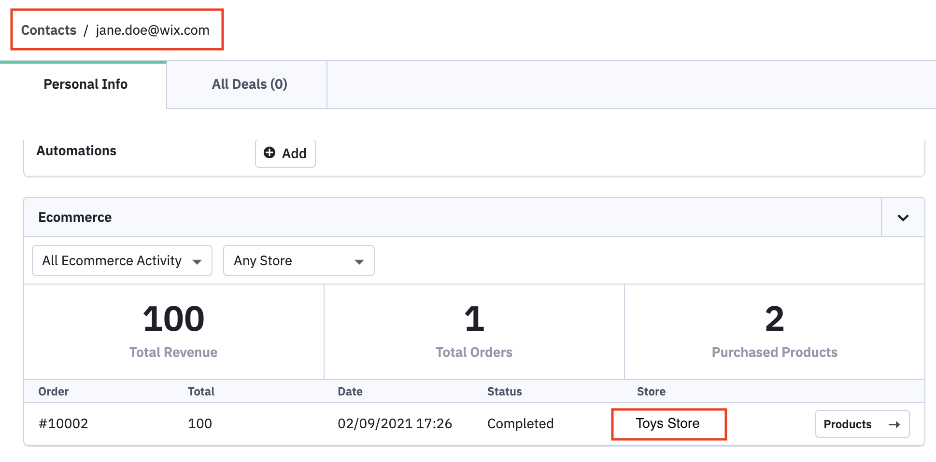Click the order total value 100

click(x=200, y=424)
